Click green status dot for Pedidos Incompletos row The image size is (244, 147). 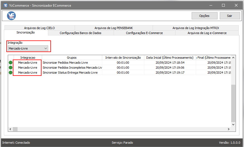point(11,68)
